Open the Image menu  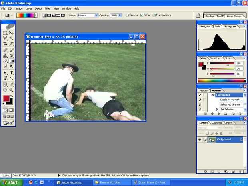[19, 8]
